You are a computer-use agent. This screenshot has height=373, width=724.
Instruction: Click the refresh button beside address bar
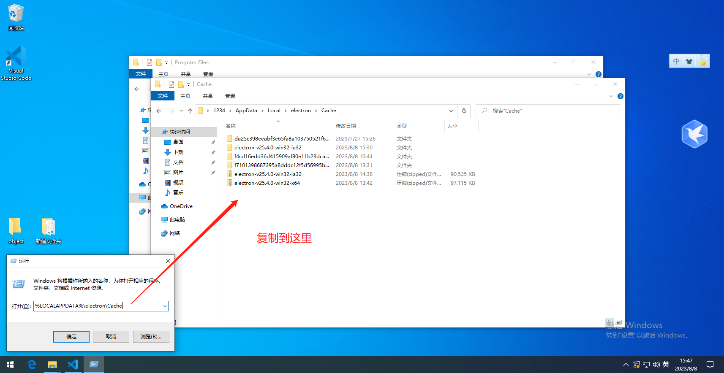pyautogui.click(x=464, y=111)
